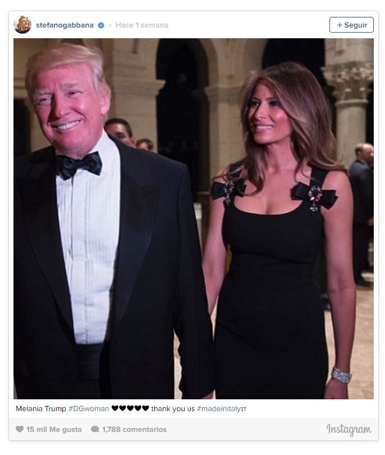Follow the account with the Seguir button
Image resolution: width=385 pixels, height=455 pixels.
click(351, 25)
